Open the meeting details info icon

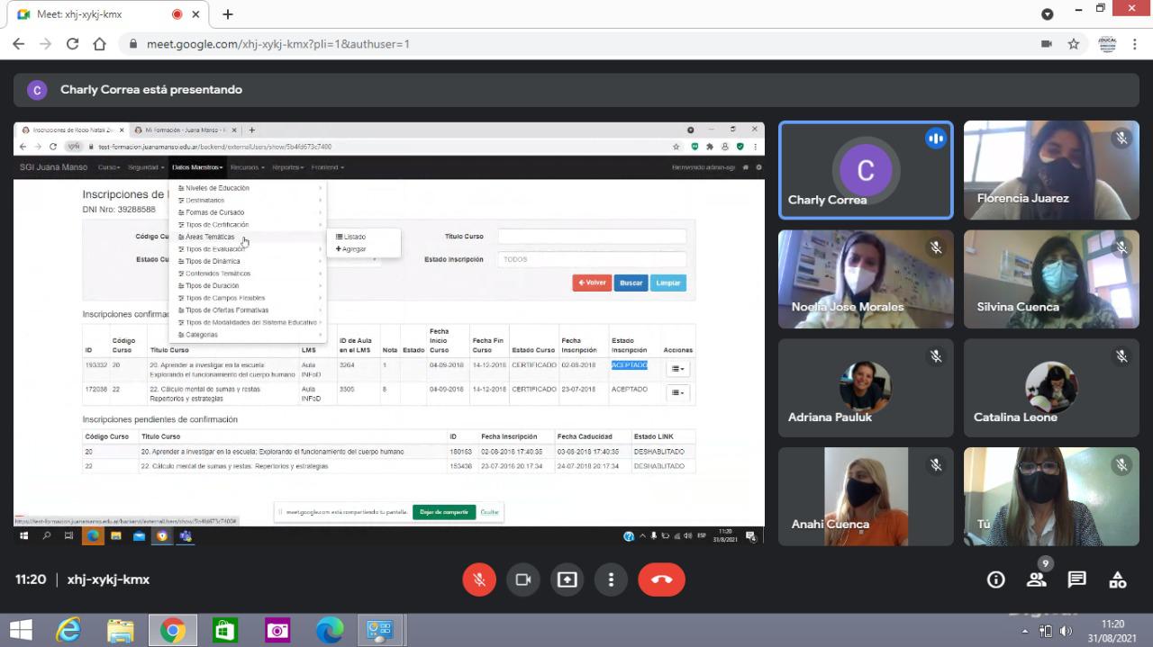[995, 580]
